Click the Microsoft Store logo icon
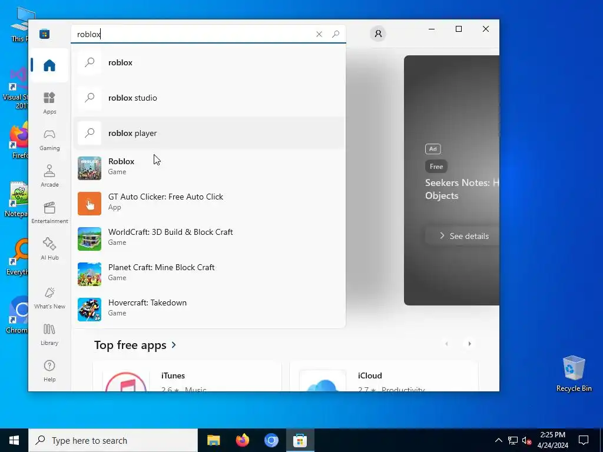This screenshot has height=452, width=603. (44, 34)
